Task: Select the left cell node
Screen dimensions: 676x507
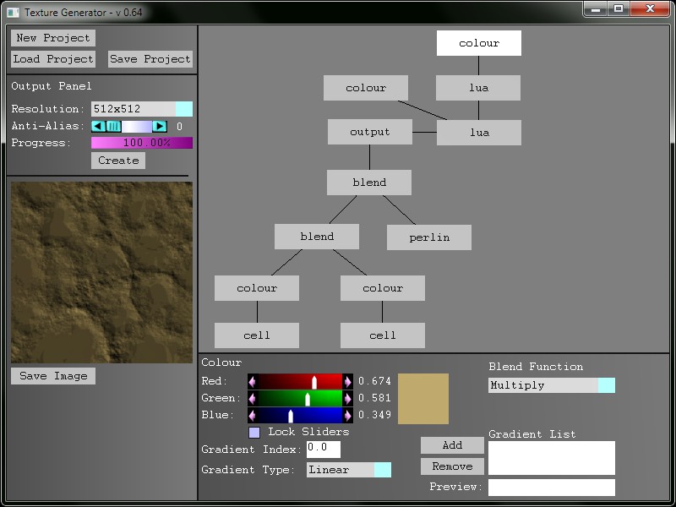Action: pyautogui.click(x=256, y=335)
